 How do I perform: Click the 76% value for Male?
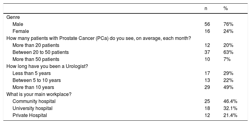228,24
